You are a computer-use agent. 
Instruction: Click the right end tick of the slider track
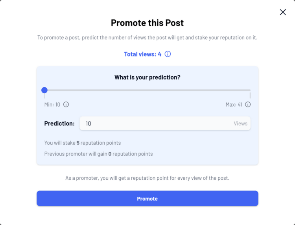point(250,95)
